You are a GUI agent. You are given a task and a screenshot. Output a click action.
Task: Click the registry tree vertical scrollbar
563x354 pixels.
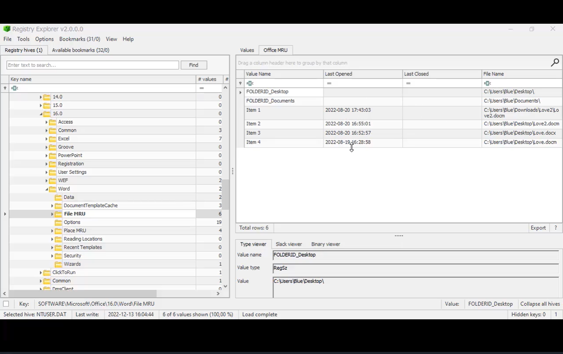tap(226, 195)
